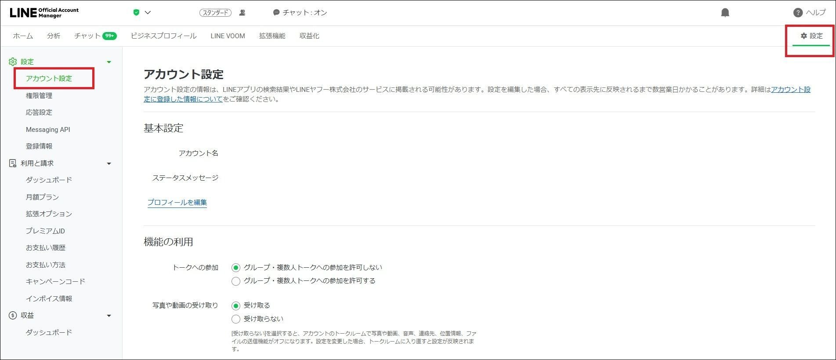Click the 収益 section heading text
This screenshot has width=836, height=360.
click(x=27, y=316)
